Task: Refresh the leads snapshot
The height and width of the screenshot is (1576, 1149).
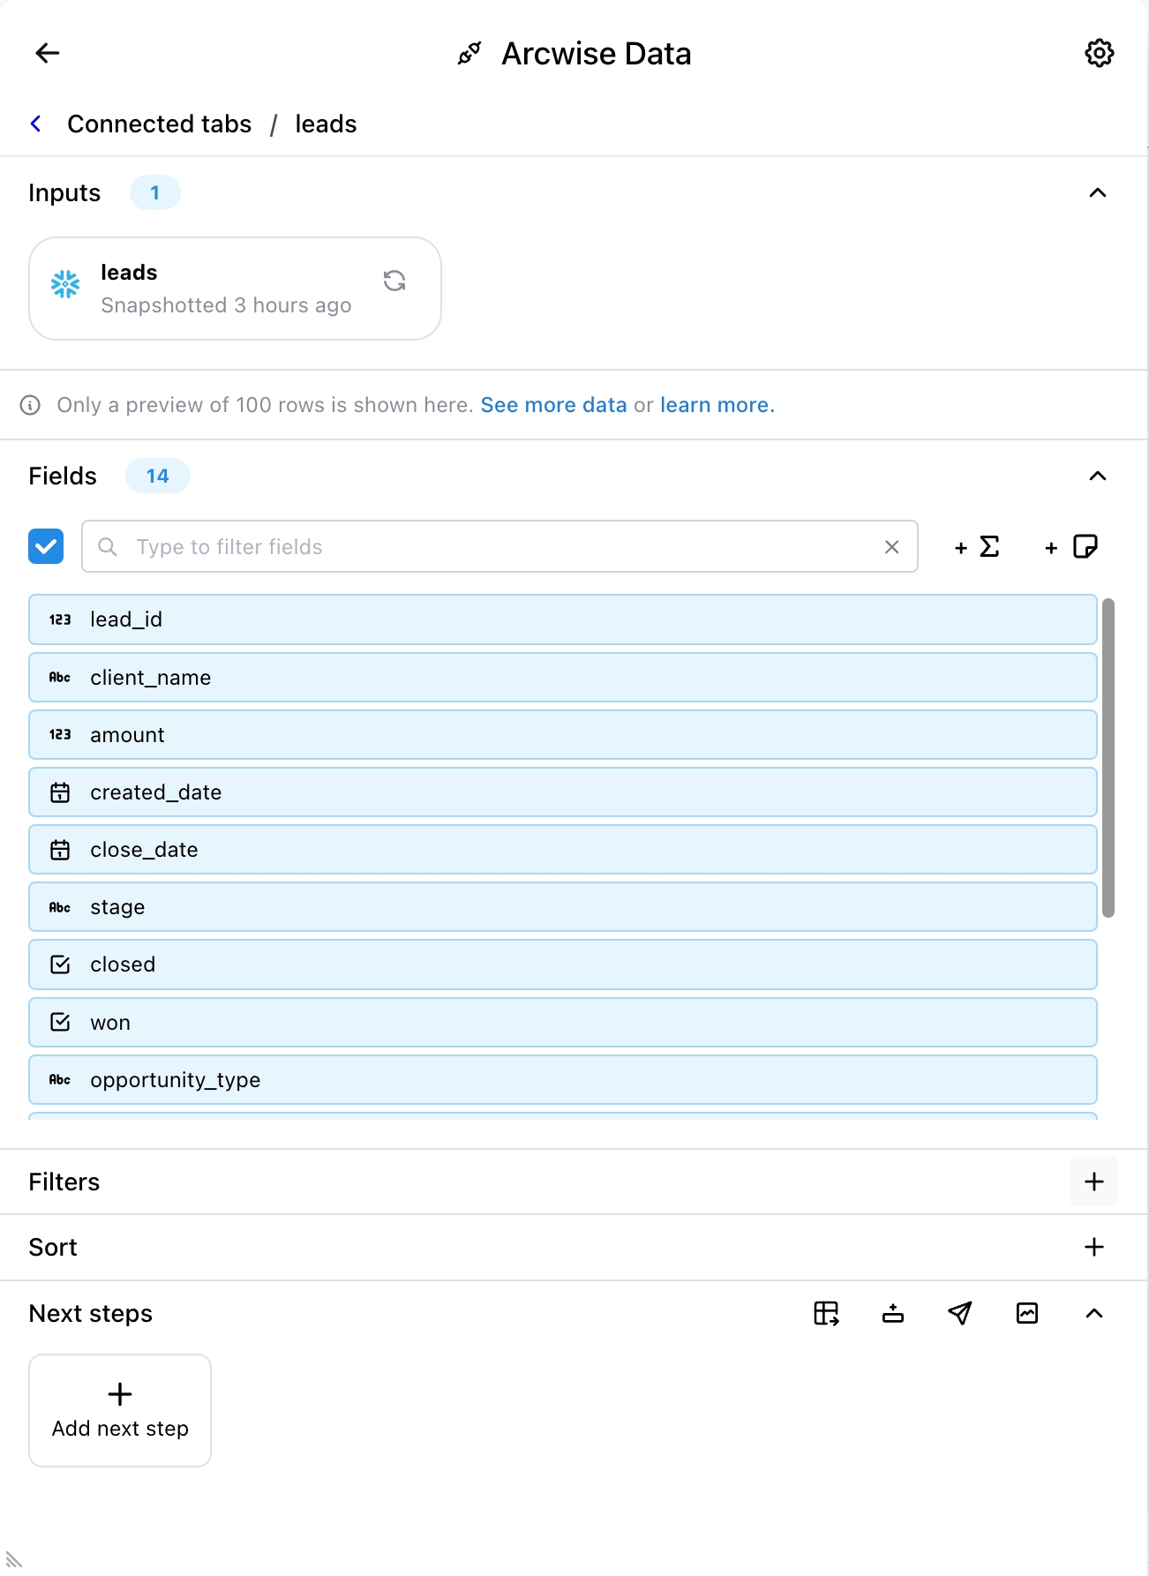Action: click(394, 281)
